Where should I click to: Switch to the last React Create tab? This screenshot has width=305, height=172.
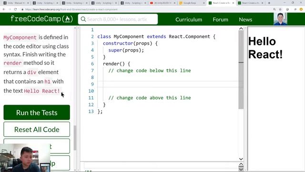click(251, 3)
